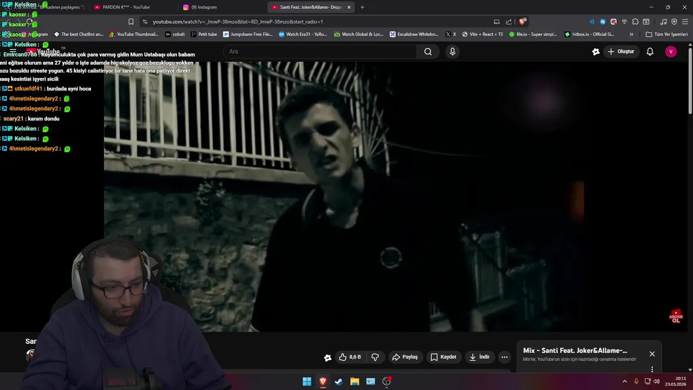Open Steam from the taskbar
This screenshot has height=390, width=693.
338,381
